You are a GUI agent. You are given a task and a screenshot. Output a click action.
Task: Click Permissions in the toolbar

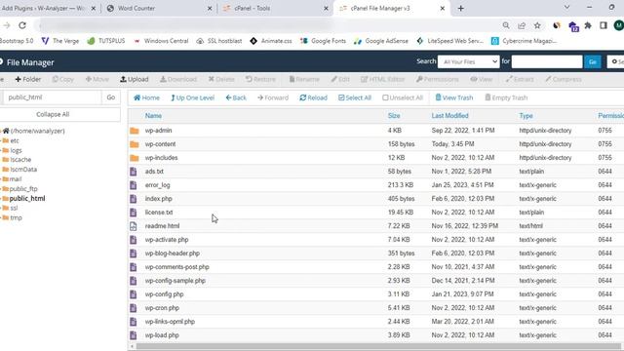point(438,79)
